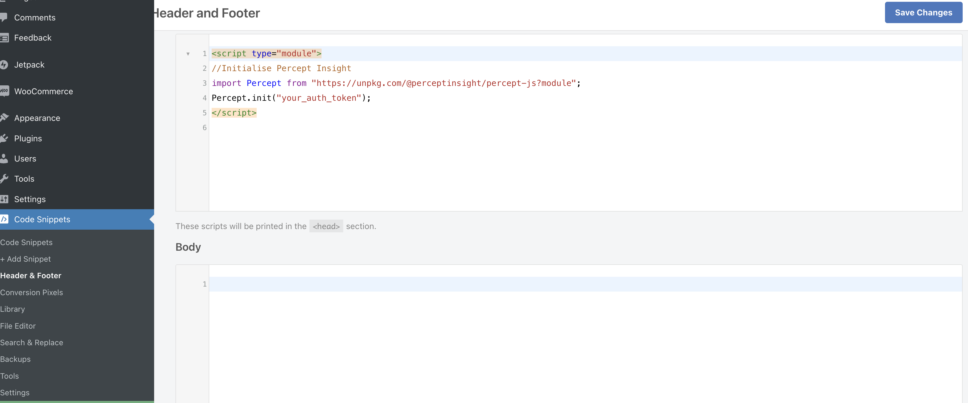
Task: Click the Header and Footer page title
Action: point(207,13)
